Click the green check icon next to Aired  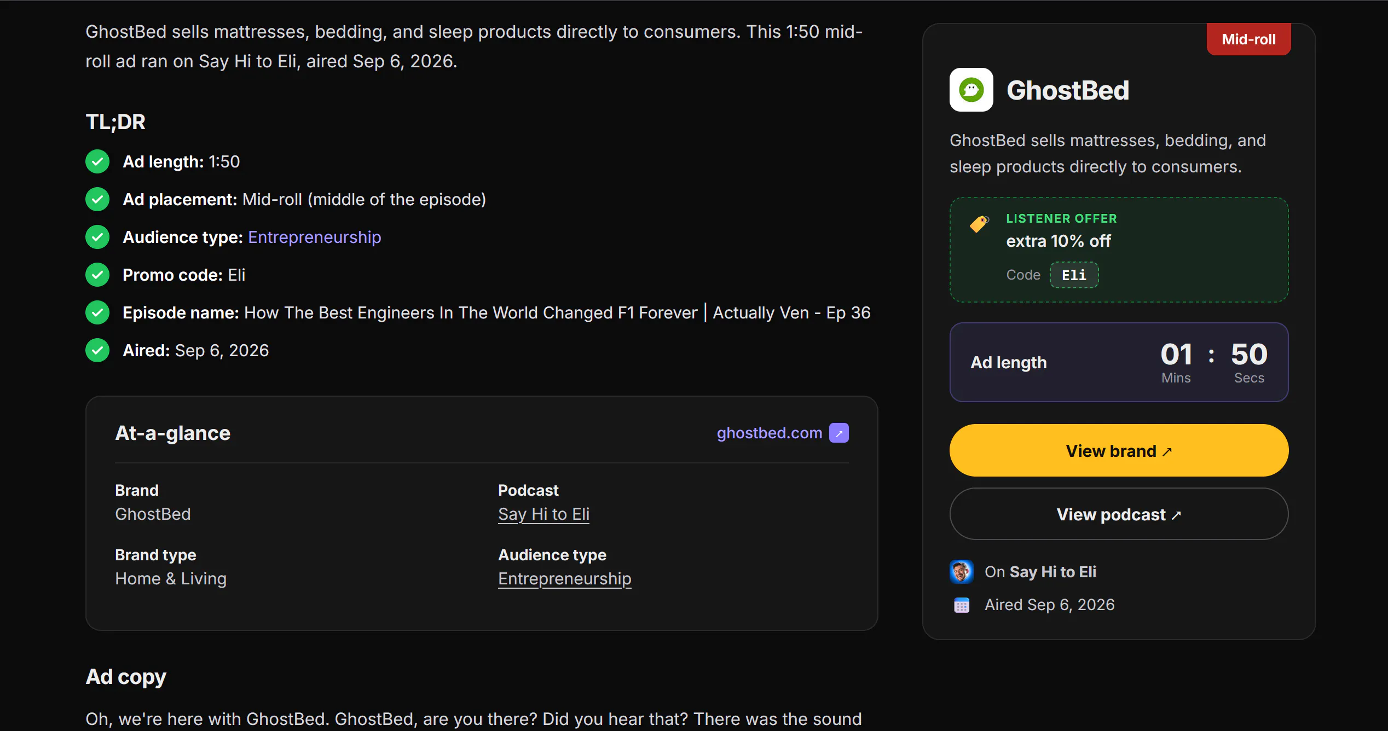click(x=97, y=351)
